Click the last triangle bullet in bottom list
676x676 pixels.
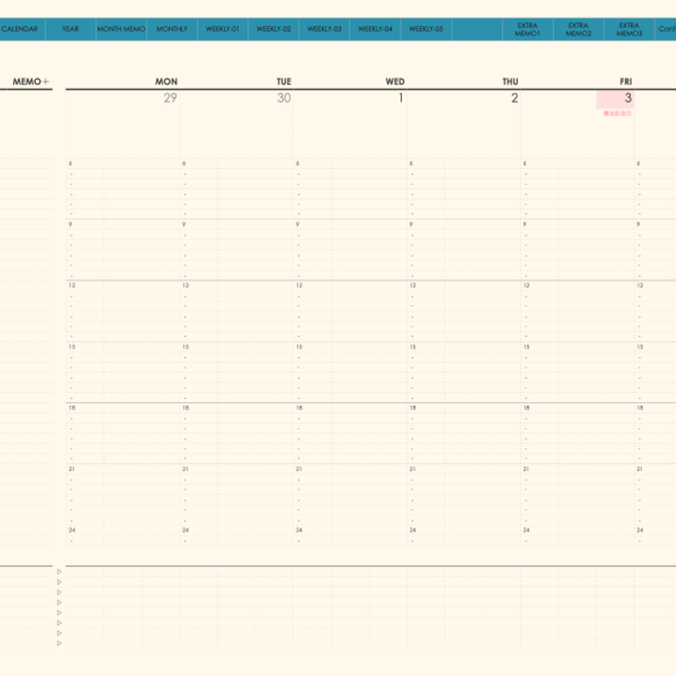59,643
